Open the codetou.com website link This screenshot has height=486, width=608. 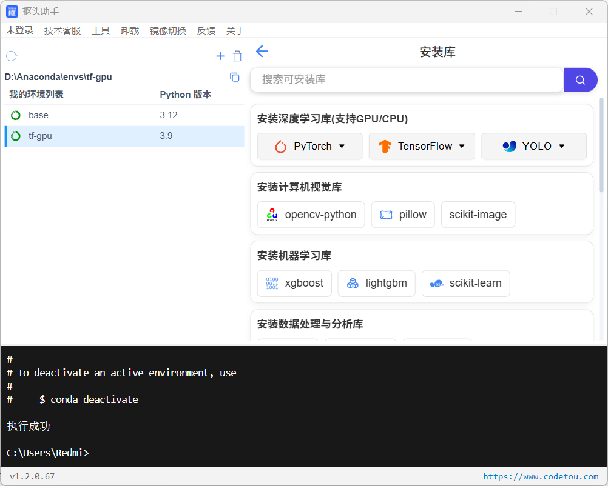coord(541,476)
